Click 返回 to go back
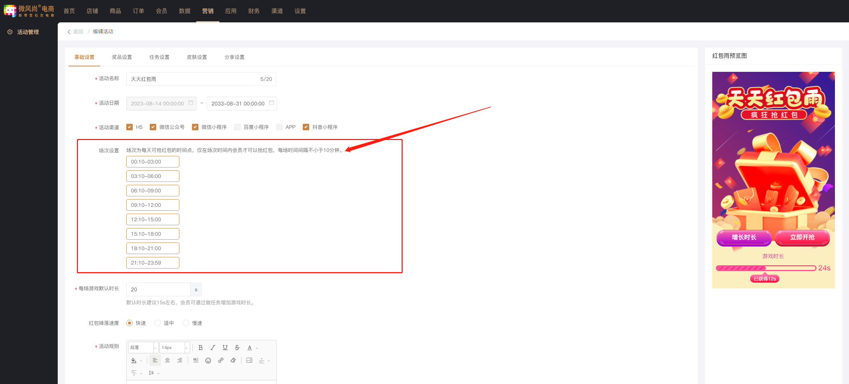The height and width of the screenshot is (384, 849). [75, 32]
